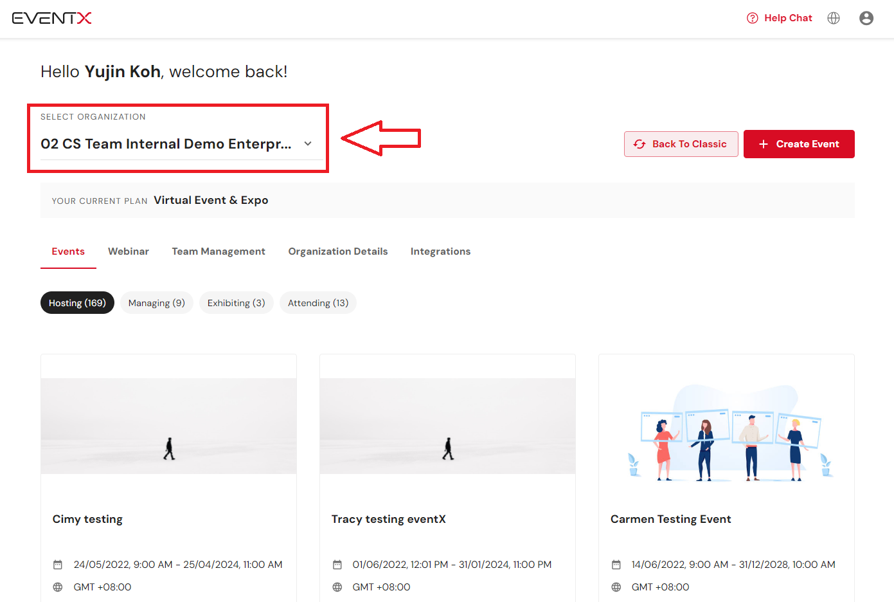The width and height of the screenshot is (894, 602).
Task: Select the Exhibiting (3) filter
Action: tap(236, 303)
